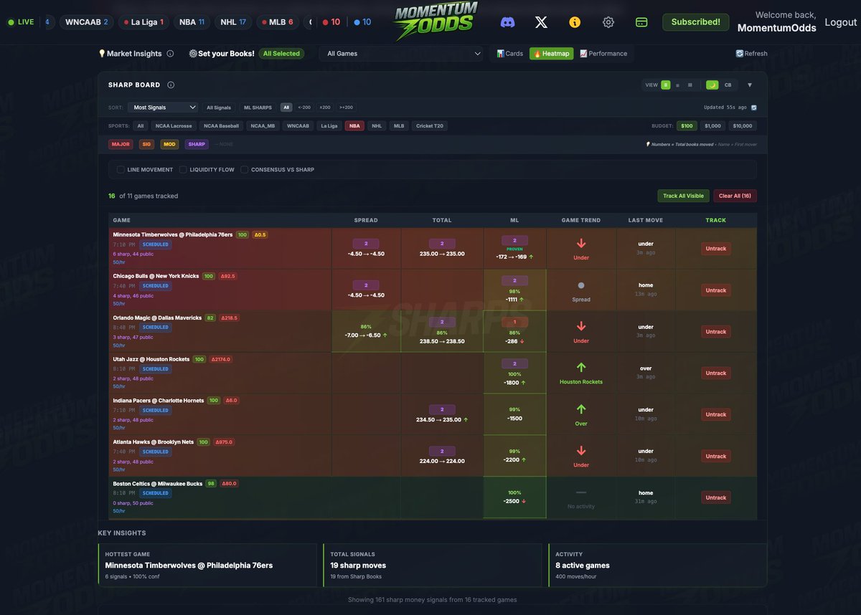
Task: Open the yellow info icon in header
Action: tap(575, 22)
